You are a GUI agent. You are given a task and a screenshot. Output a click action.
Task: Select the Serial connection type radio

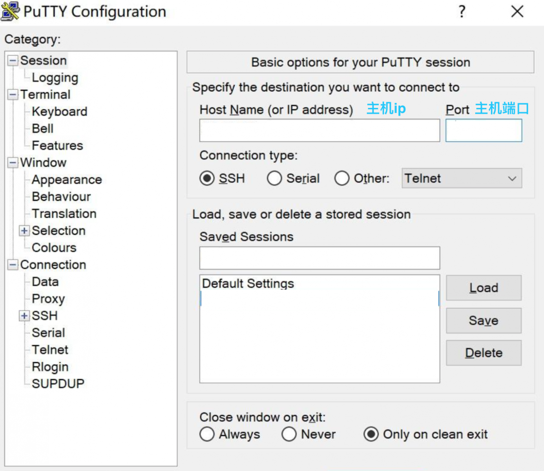[274, 178]
